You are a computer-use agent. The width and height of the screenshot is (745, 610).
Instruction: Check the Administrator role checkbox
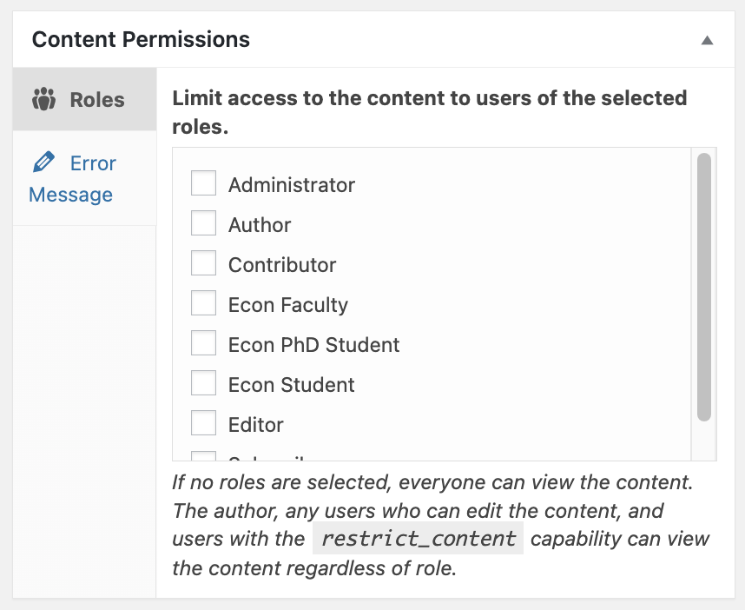coord(203,183)
